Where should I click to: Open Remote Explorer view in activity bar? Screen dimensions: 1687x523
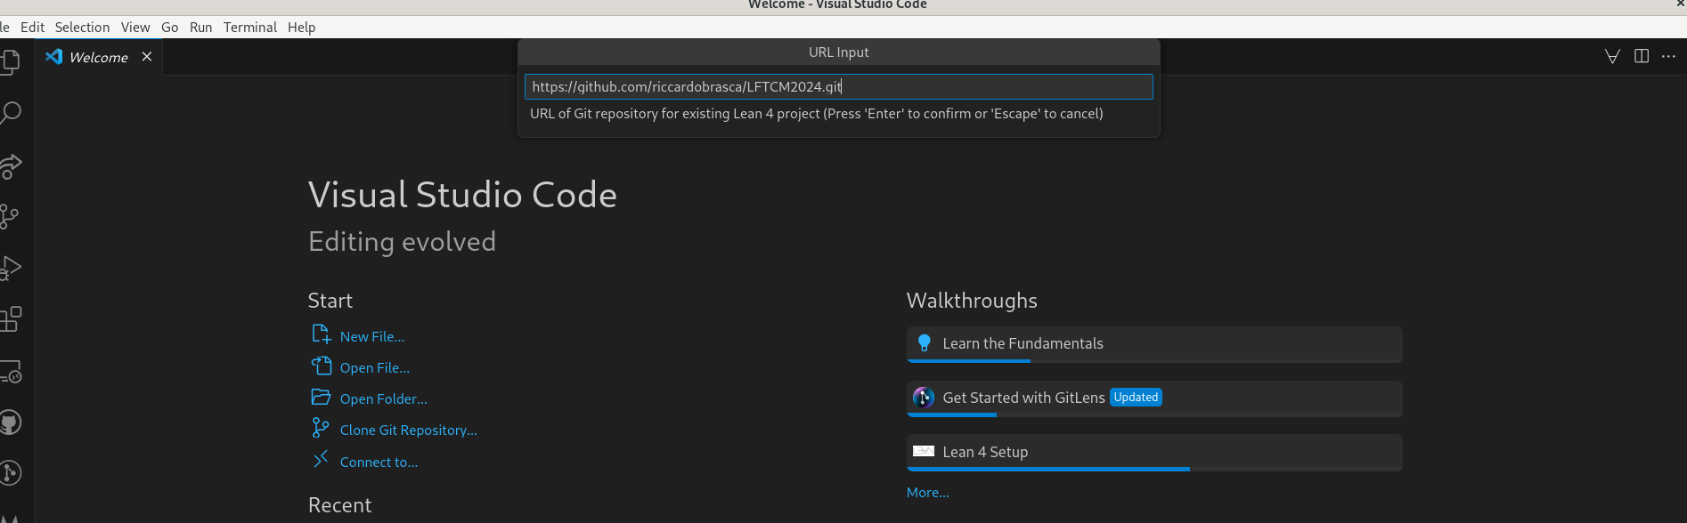pos(10,371)
